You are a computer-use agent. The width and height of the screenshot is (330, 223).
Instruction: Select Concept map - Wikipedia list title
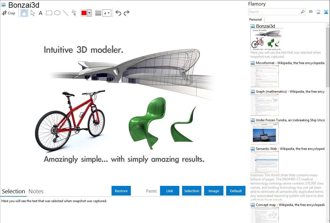[x=290, y=205]
